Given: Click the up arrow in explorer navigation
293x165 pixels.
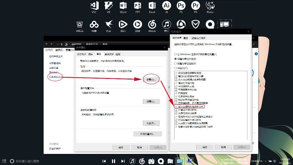Looking at the screenshot, I should (62, 44).
